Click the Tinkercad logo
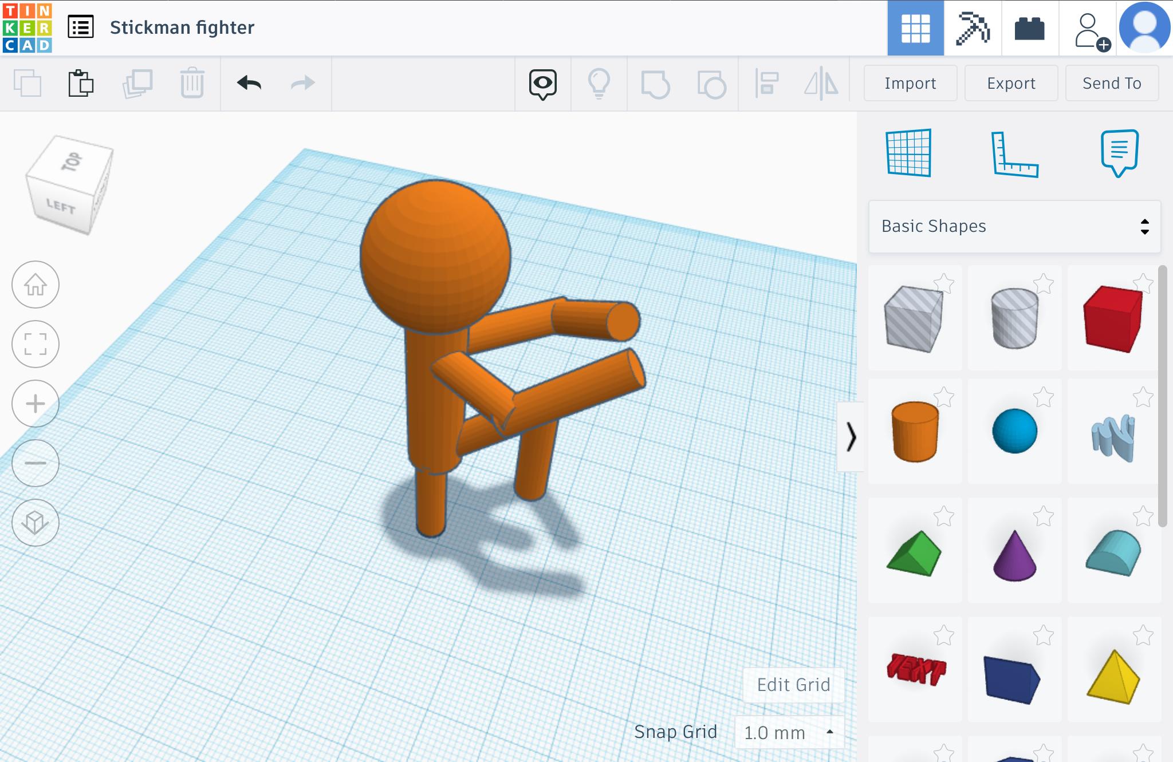1173x762 pixels. click(x=27, y=27)
